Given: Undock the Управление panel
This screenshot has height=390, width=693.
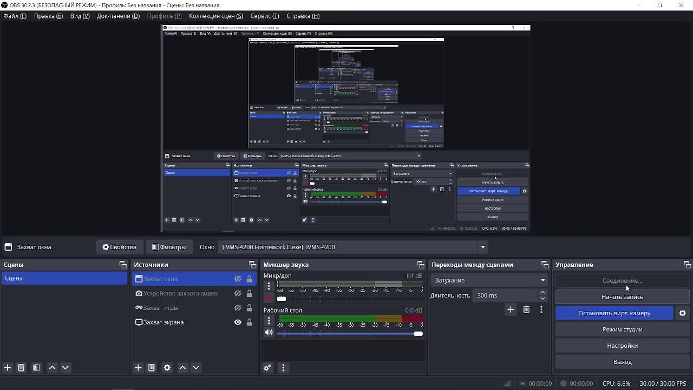Looking at the screenshot, I should (x=687, y=265).
